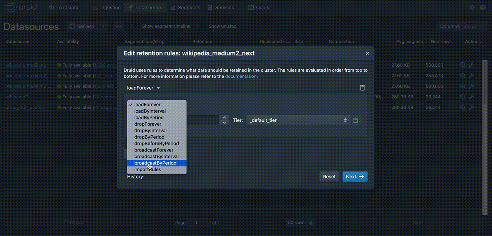The image size is (492, 236).
Task: Click the Refresh button
Action: click(82, 26)
